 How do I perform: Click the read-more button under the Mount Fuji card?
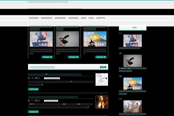(x=101, y=57)
